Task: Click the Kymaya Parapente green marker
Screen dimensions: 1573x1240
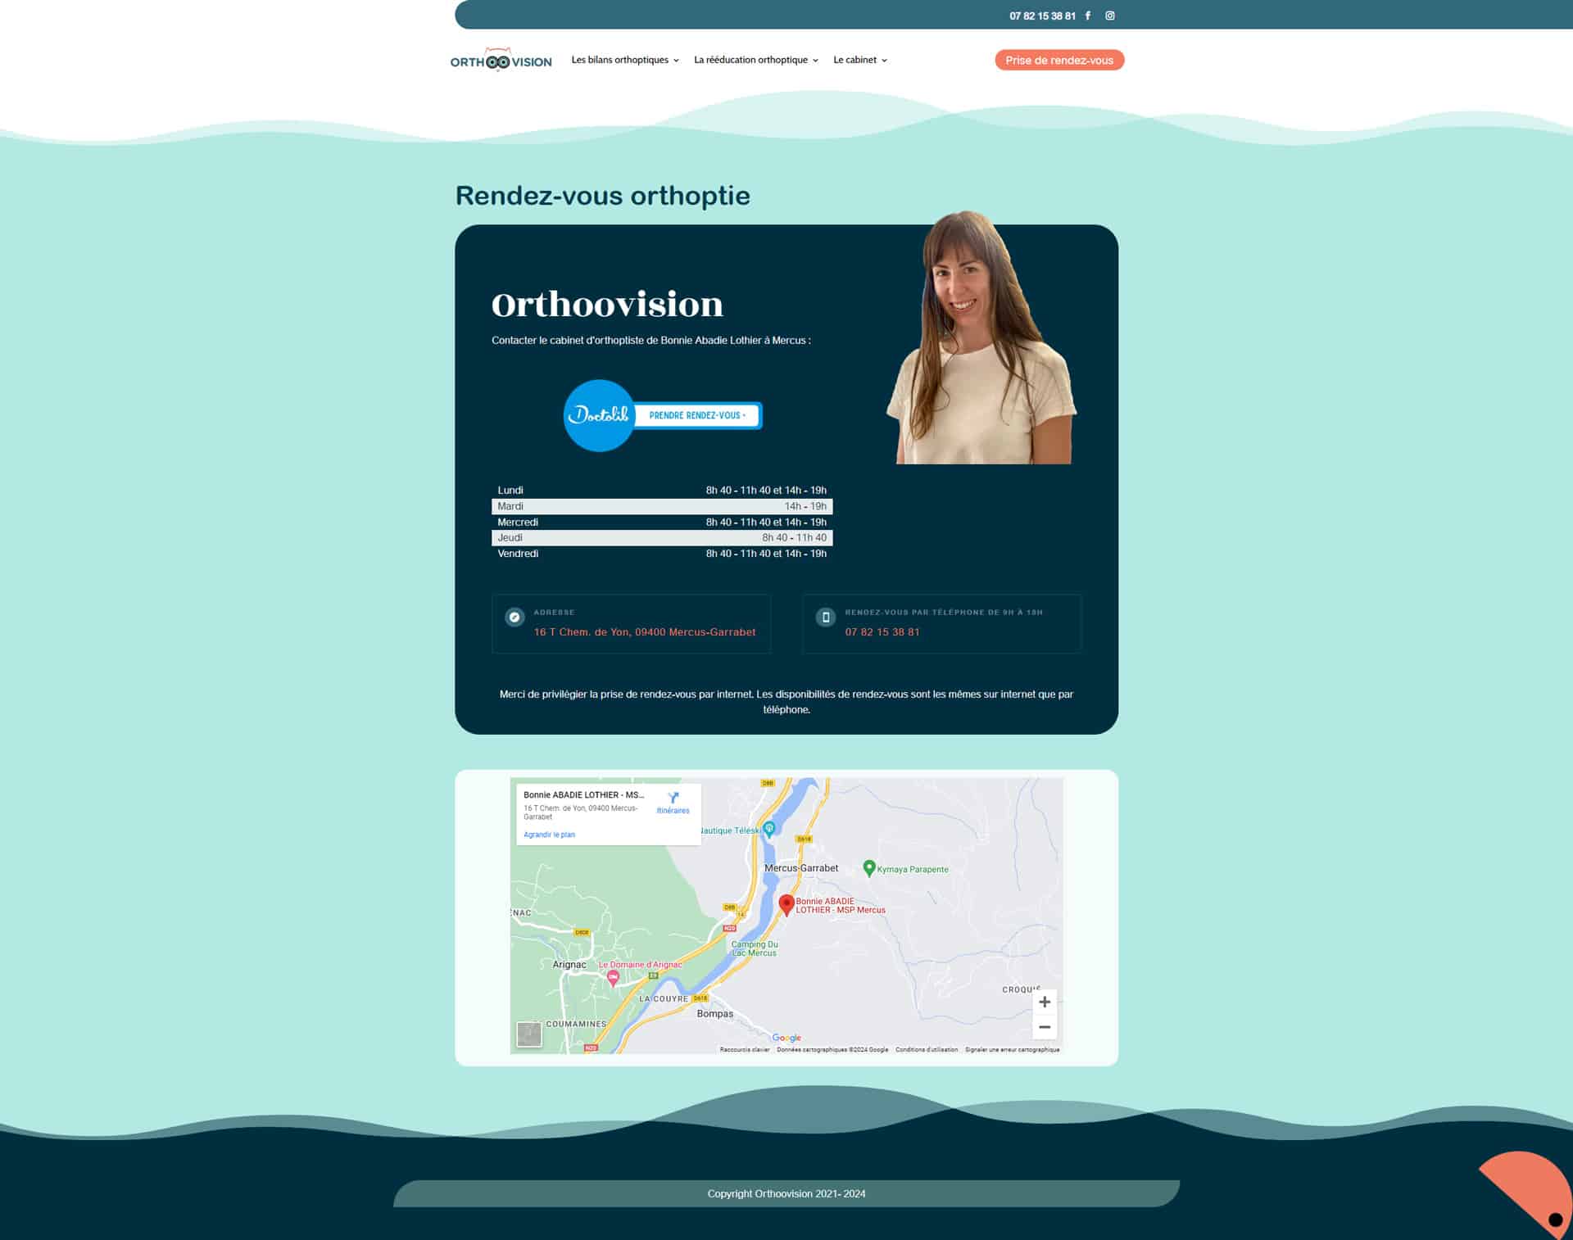Action: tap(869, 867)
